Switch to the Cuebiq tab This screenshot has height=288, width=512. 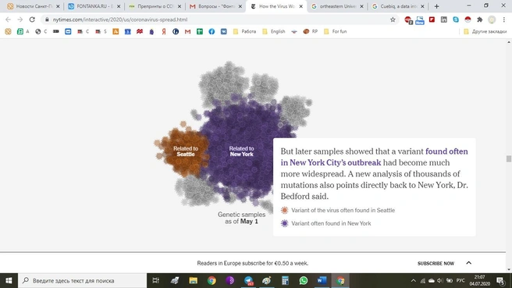point(398,6)
